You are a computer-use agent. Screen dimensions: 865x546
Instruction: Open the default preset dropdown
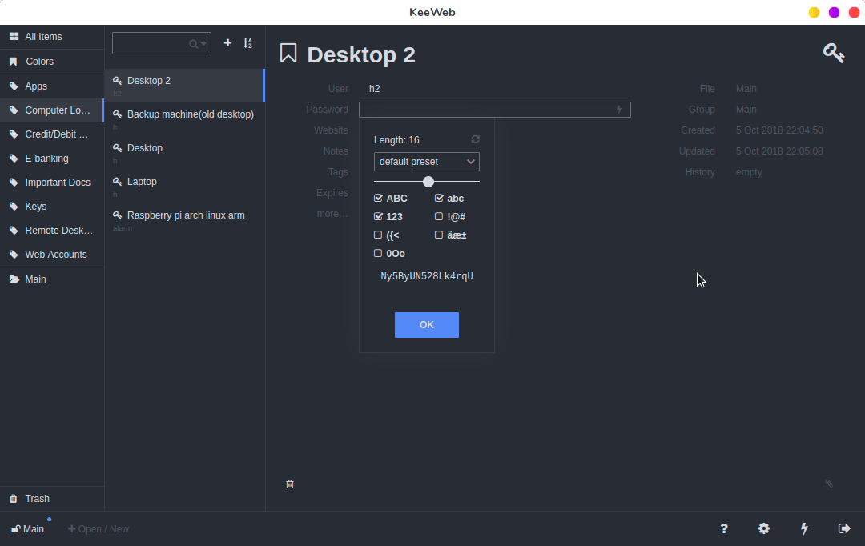tap(427, 162)
